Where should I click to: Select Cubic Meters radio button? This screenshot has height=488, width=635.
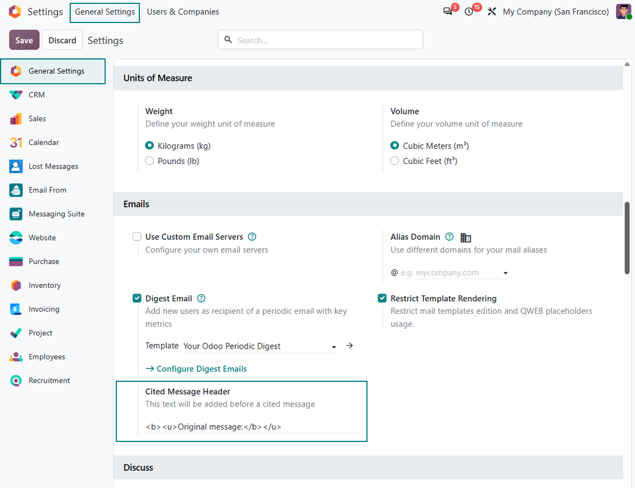coord(394,145)
